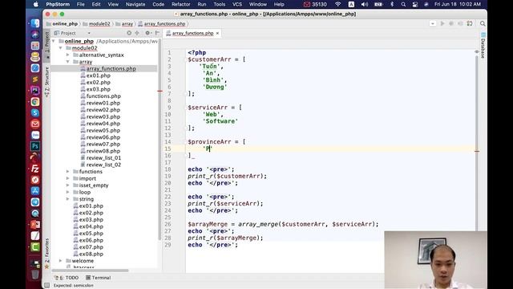Collapse the module02 folder
Viewport: 513px width, 289px height.
tap(61, 48)
